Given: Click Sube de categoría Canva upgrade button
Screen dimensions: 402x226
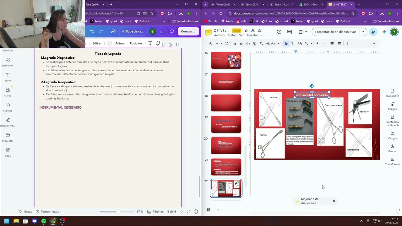Looking at the screenshot, I should [x=132, y=31].
